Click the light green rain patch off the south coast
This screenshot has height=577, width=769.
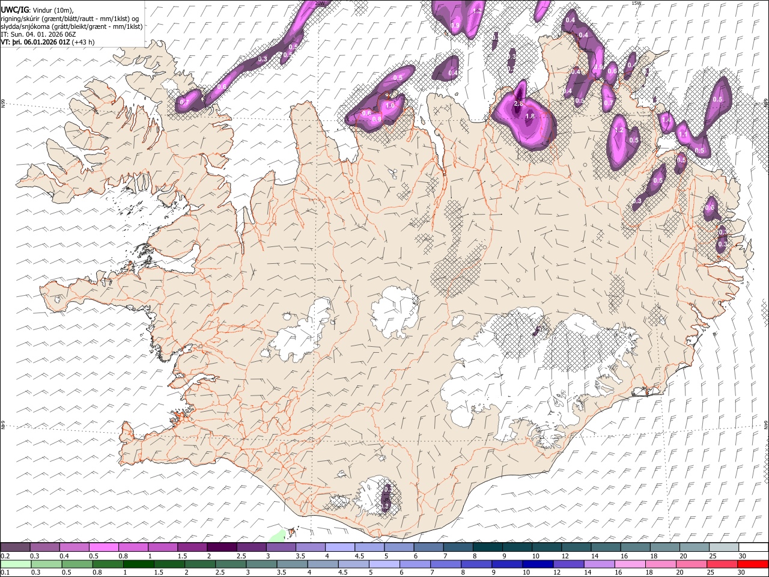pos(278,536)
